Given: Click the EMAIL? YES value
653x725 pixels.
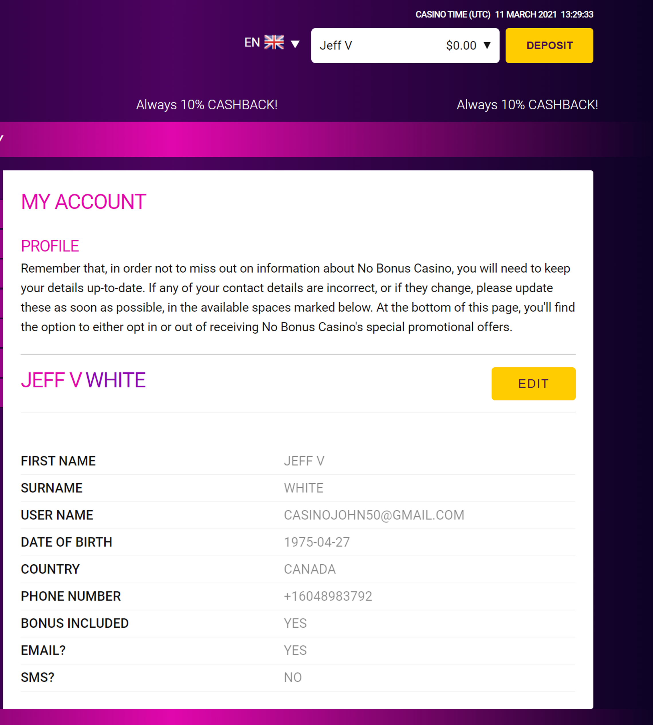Looking at the screenshot, I should pyautogui.click(x=295, y=650).
